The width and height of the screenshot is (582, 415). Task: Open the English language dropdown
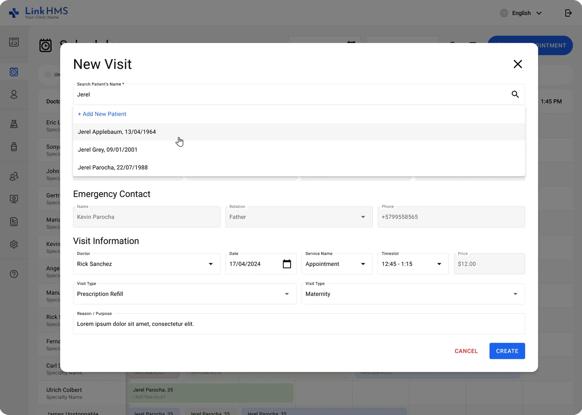527,13
